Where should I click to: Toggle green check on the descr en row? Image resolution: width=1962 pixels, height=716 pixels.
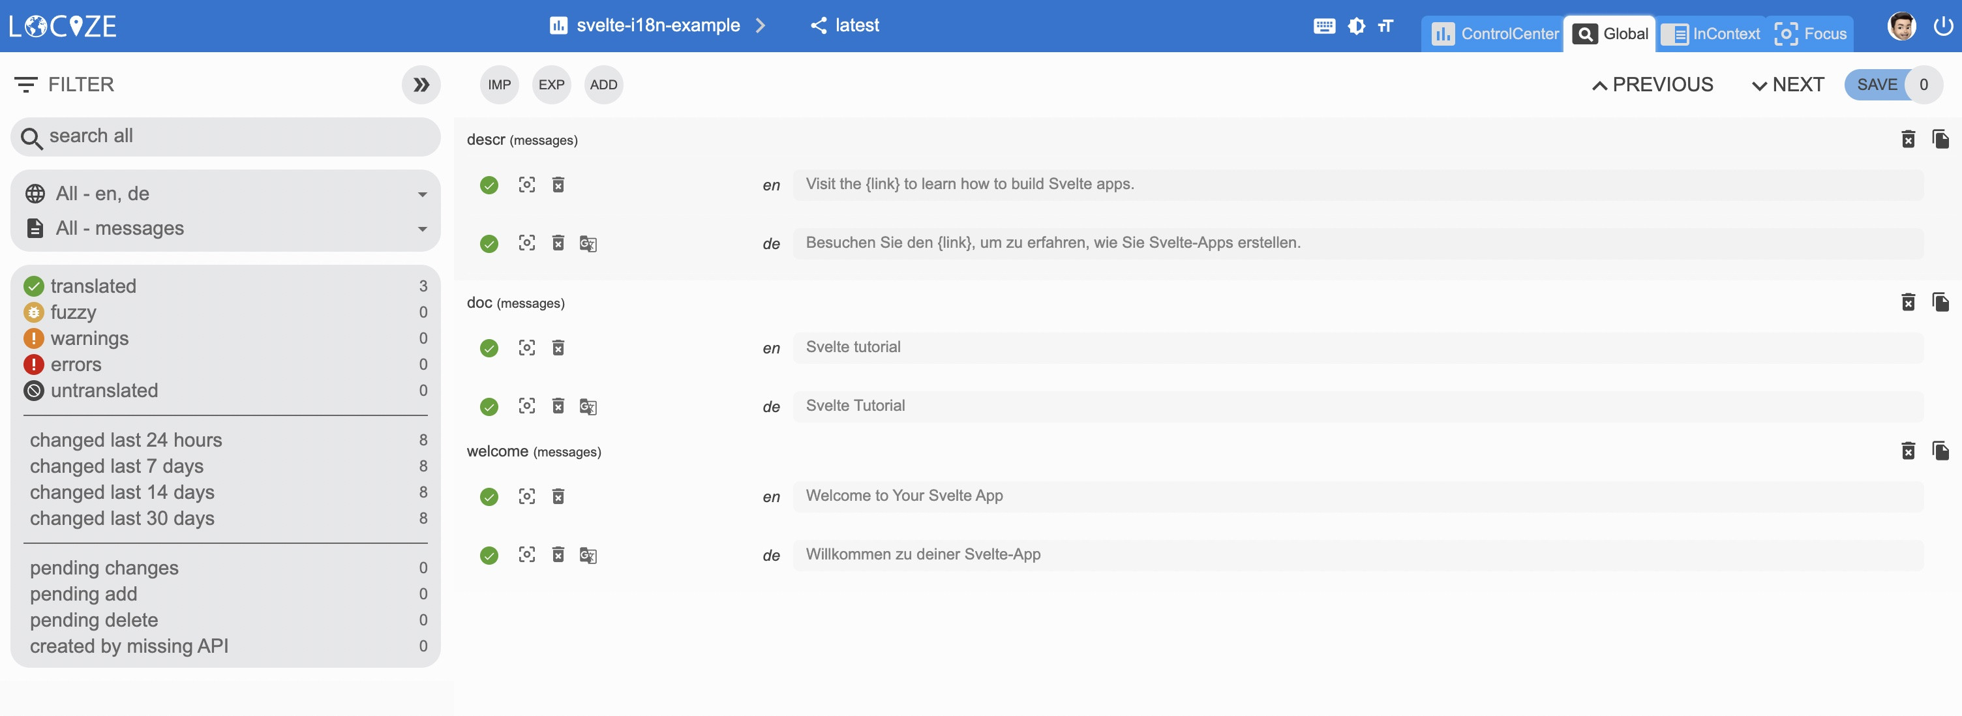click(489, 185)
